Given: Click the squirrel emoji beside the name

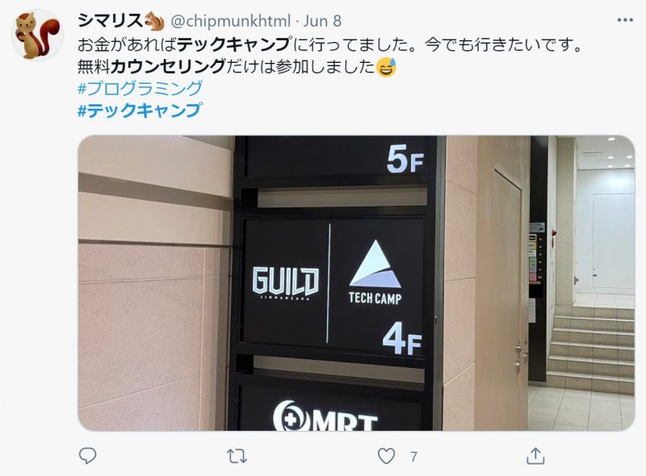Looking at the screenshot, I should 154,21.
